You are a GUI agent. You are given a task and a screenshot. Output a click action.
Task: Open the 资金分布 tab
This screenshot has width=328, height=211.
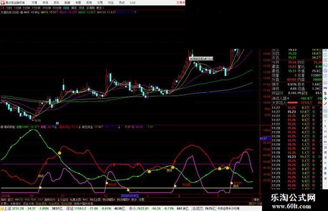[x=28, y=203]
